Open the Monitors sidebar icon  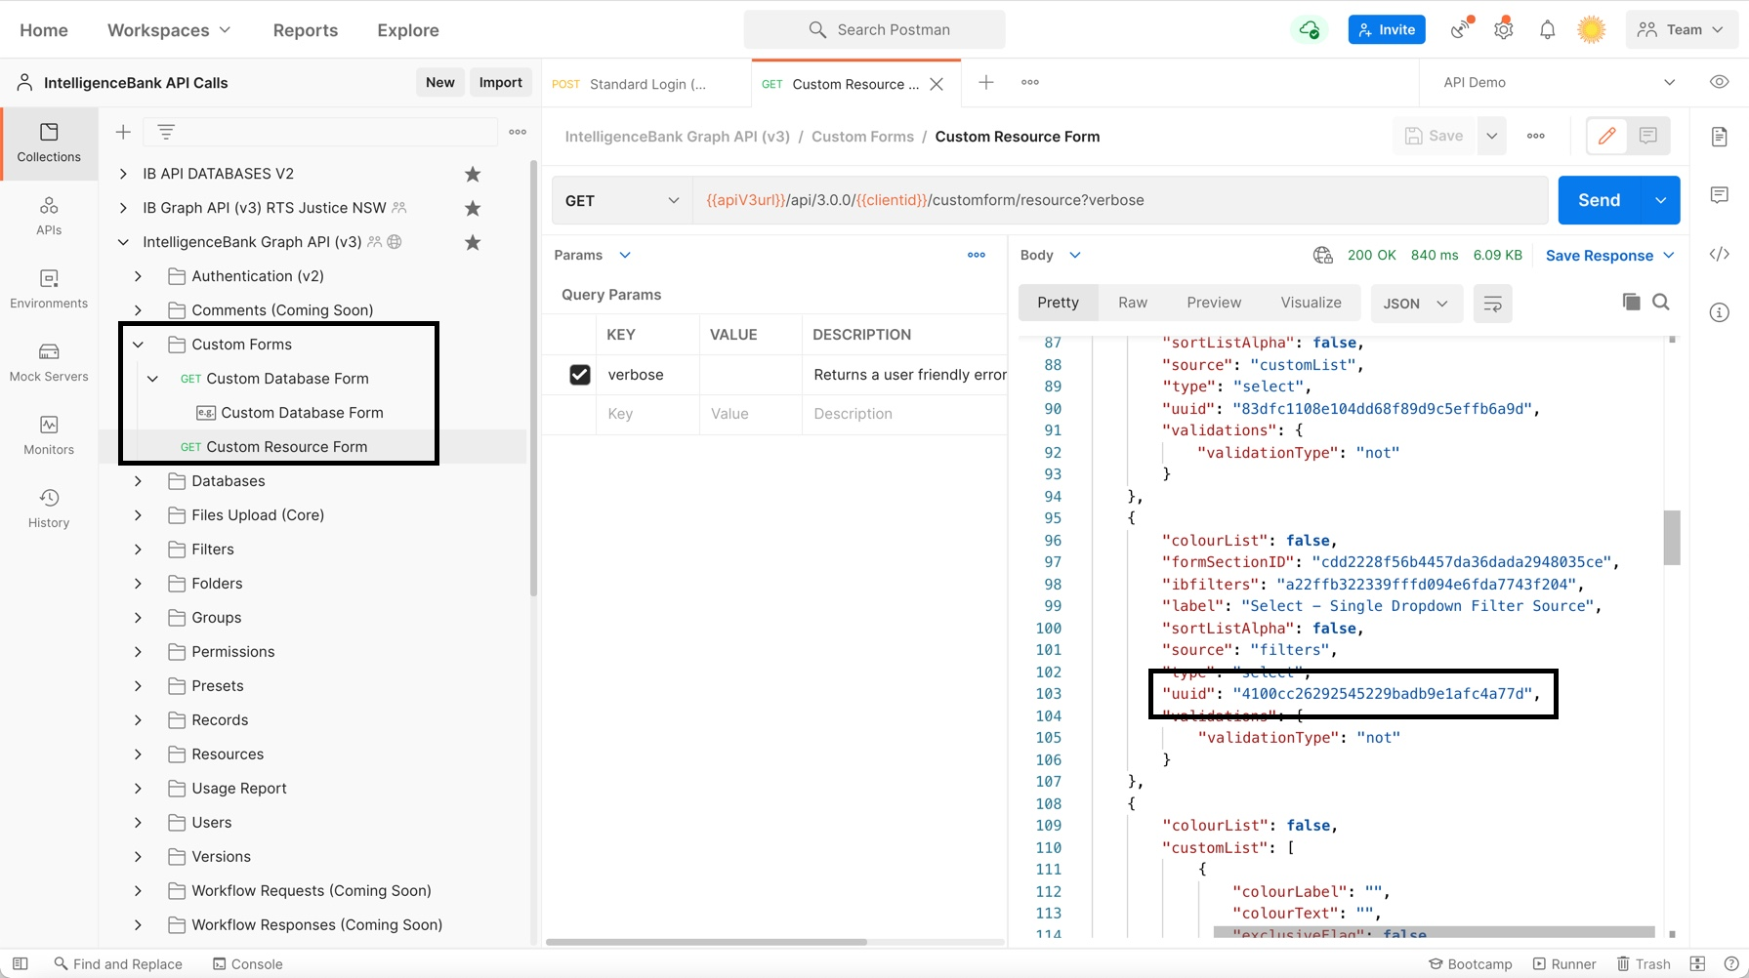point(49,435)
